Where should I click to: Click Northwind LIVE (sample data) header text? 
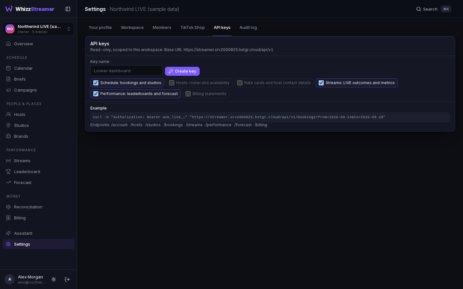point(144,9)
